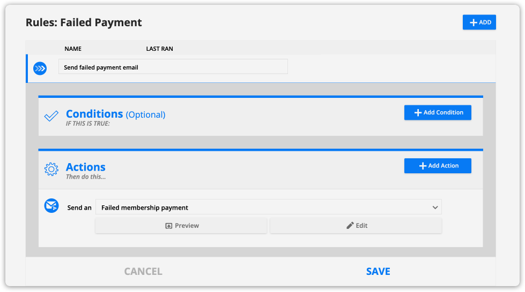Click plus icon in Add Condition button
Screen dimensions: 525x292
418,113
